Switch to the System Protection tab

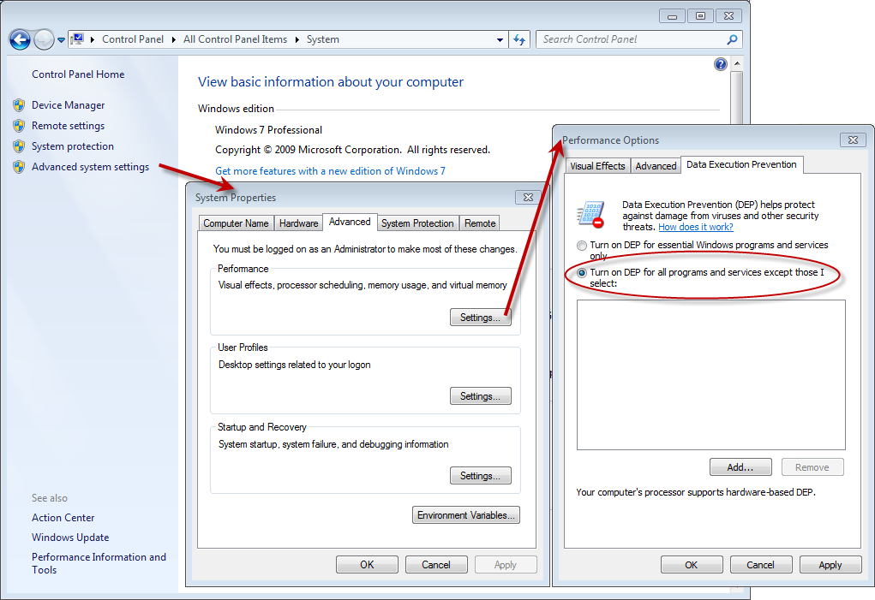[417, 223]
